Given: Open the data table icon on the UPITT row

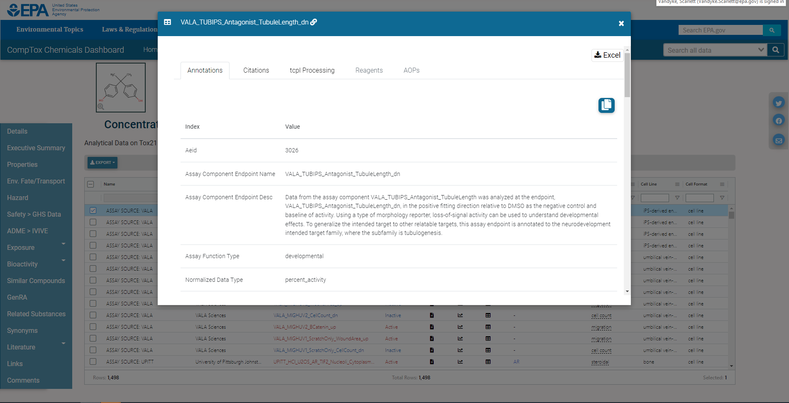Looking at the screenshot, I should click(488, 361).
